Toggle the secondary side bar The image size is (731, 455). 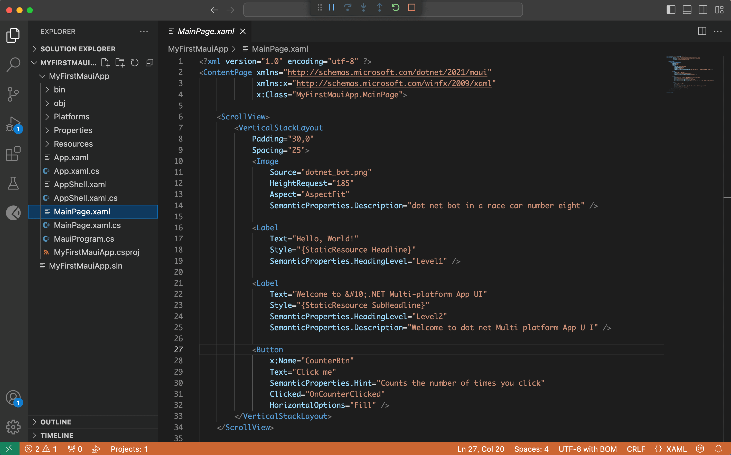(703, 10)
